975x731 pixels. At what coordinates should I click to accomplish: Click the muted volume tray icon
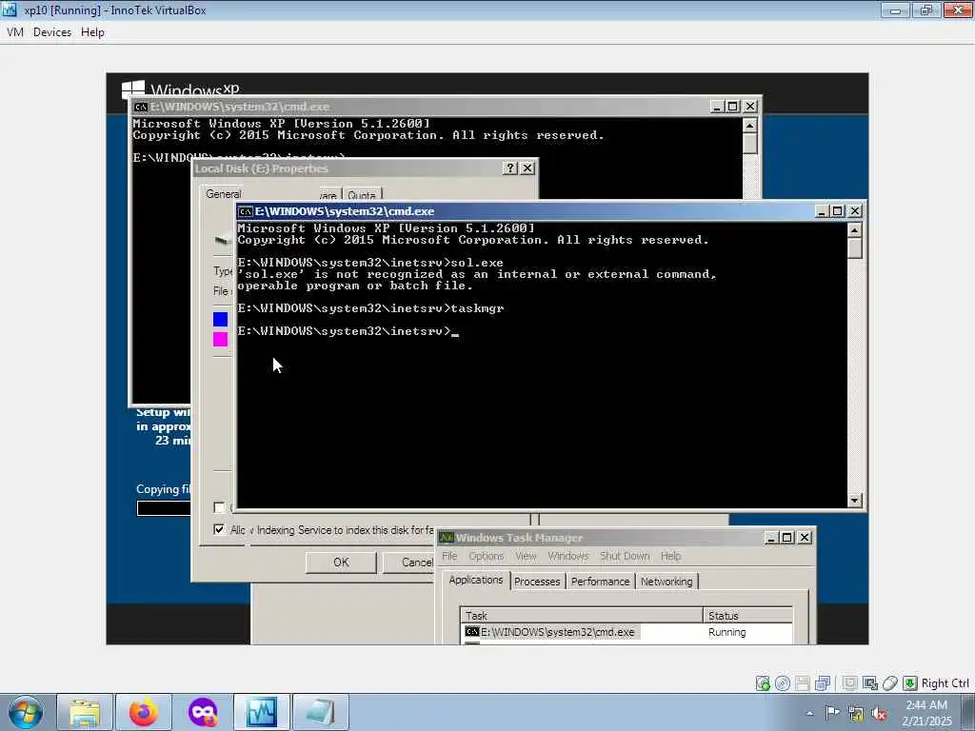click(879, 714)
